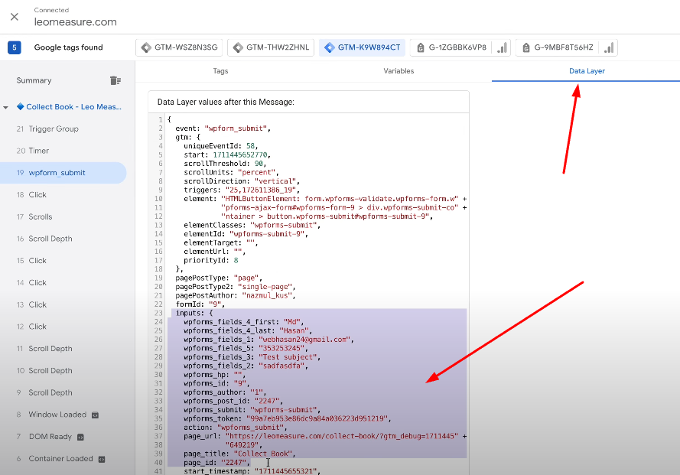Click the wpforms_token value line
Screen dimensions: 680x475
(288, 418)
